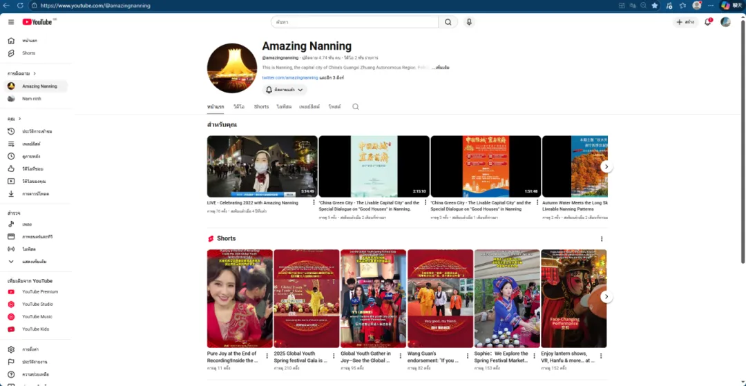Open Autumn Water Meets the Long Sky video
Screen dimensions: 746x386
pos(575,166)
